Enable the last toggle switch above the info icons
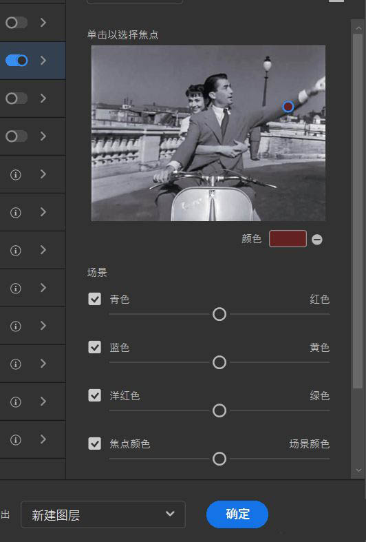The height and width of the screenshot is (542, 366). click(x=17, y=136)
